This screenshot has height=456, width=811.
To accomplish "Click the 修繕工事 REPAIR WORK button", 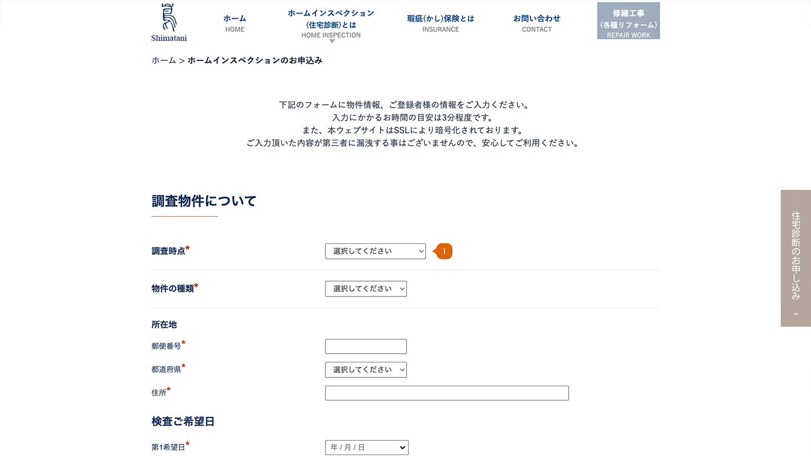I will [628, 21].
